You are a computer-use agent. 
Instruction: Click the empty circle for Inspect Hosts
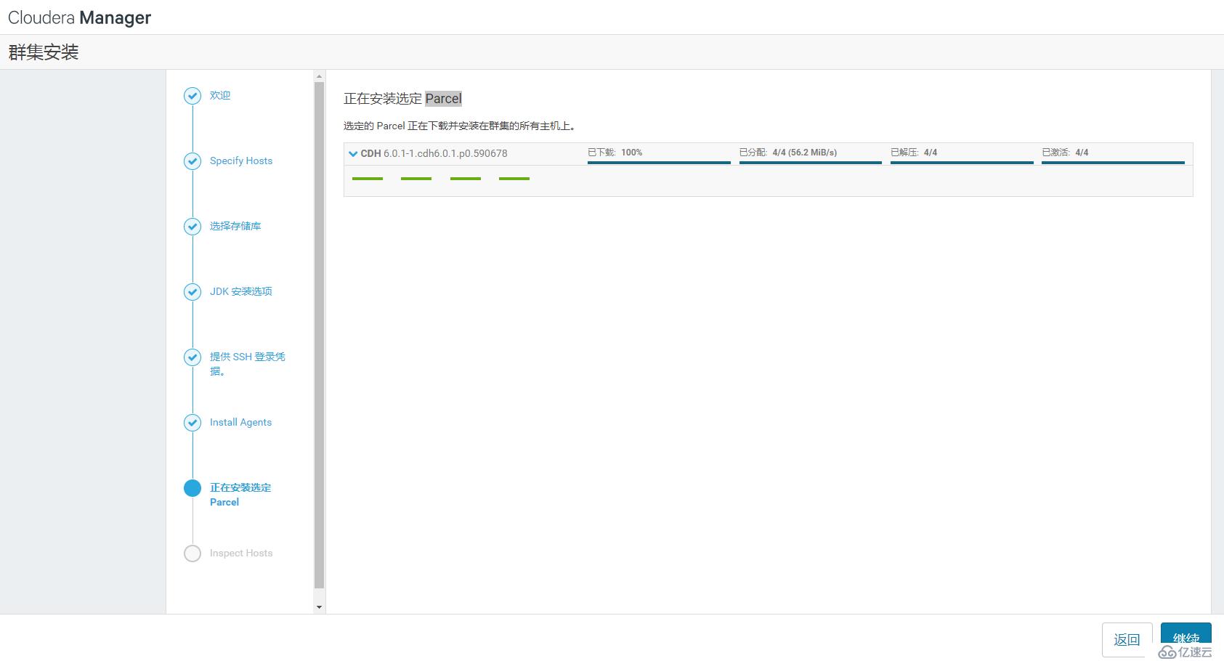192,553
